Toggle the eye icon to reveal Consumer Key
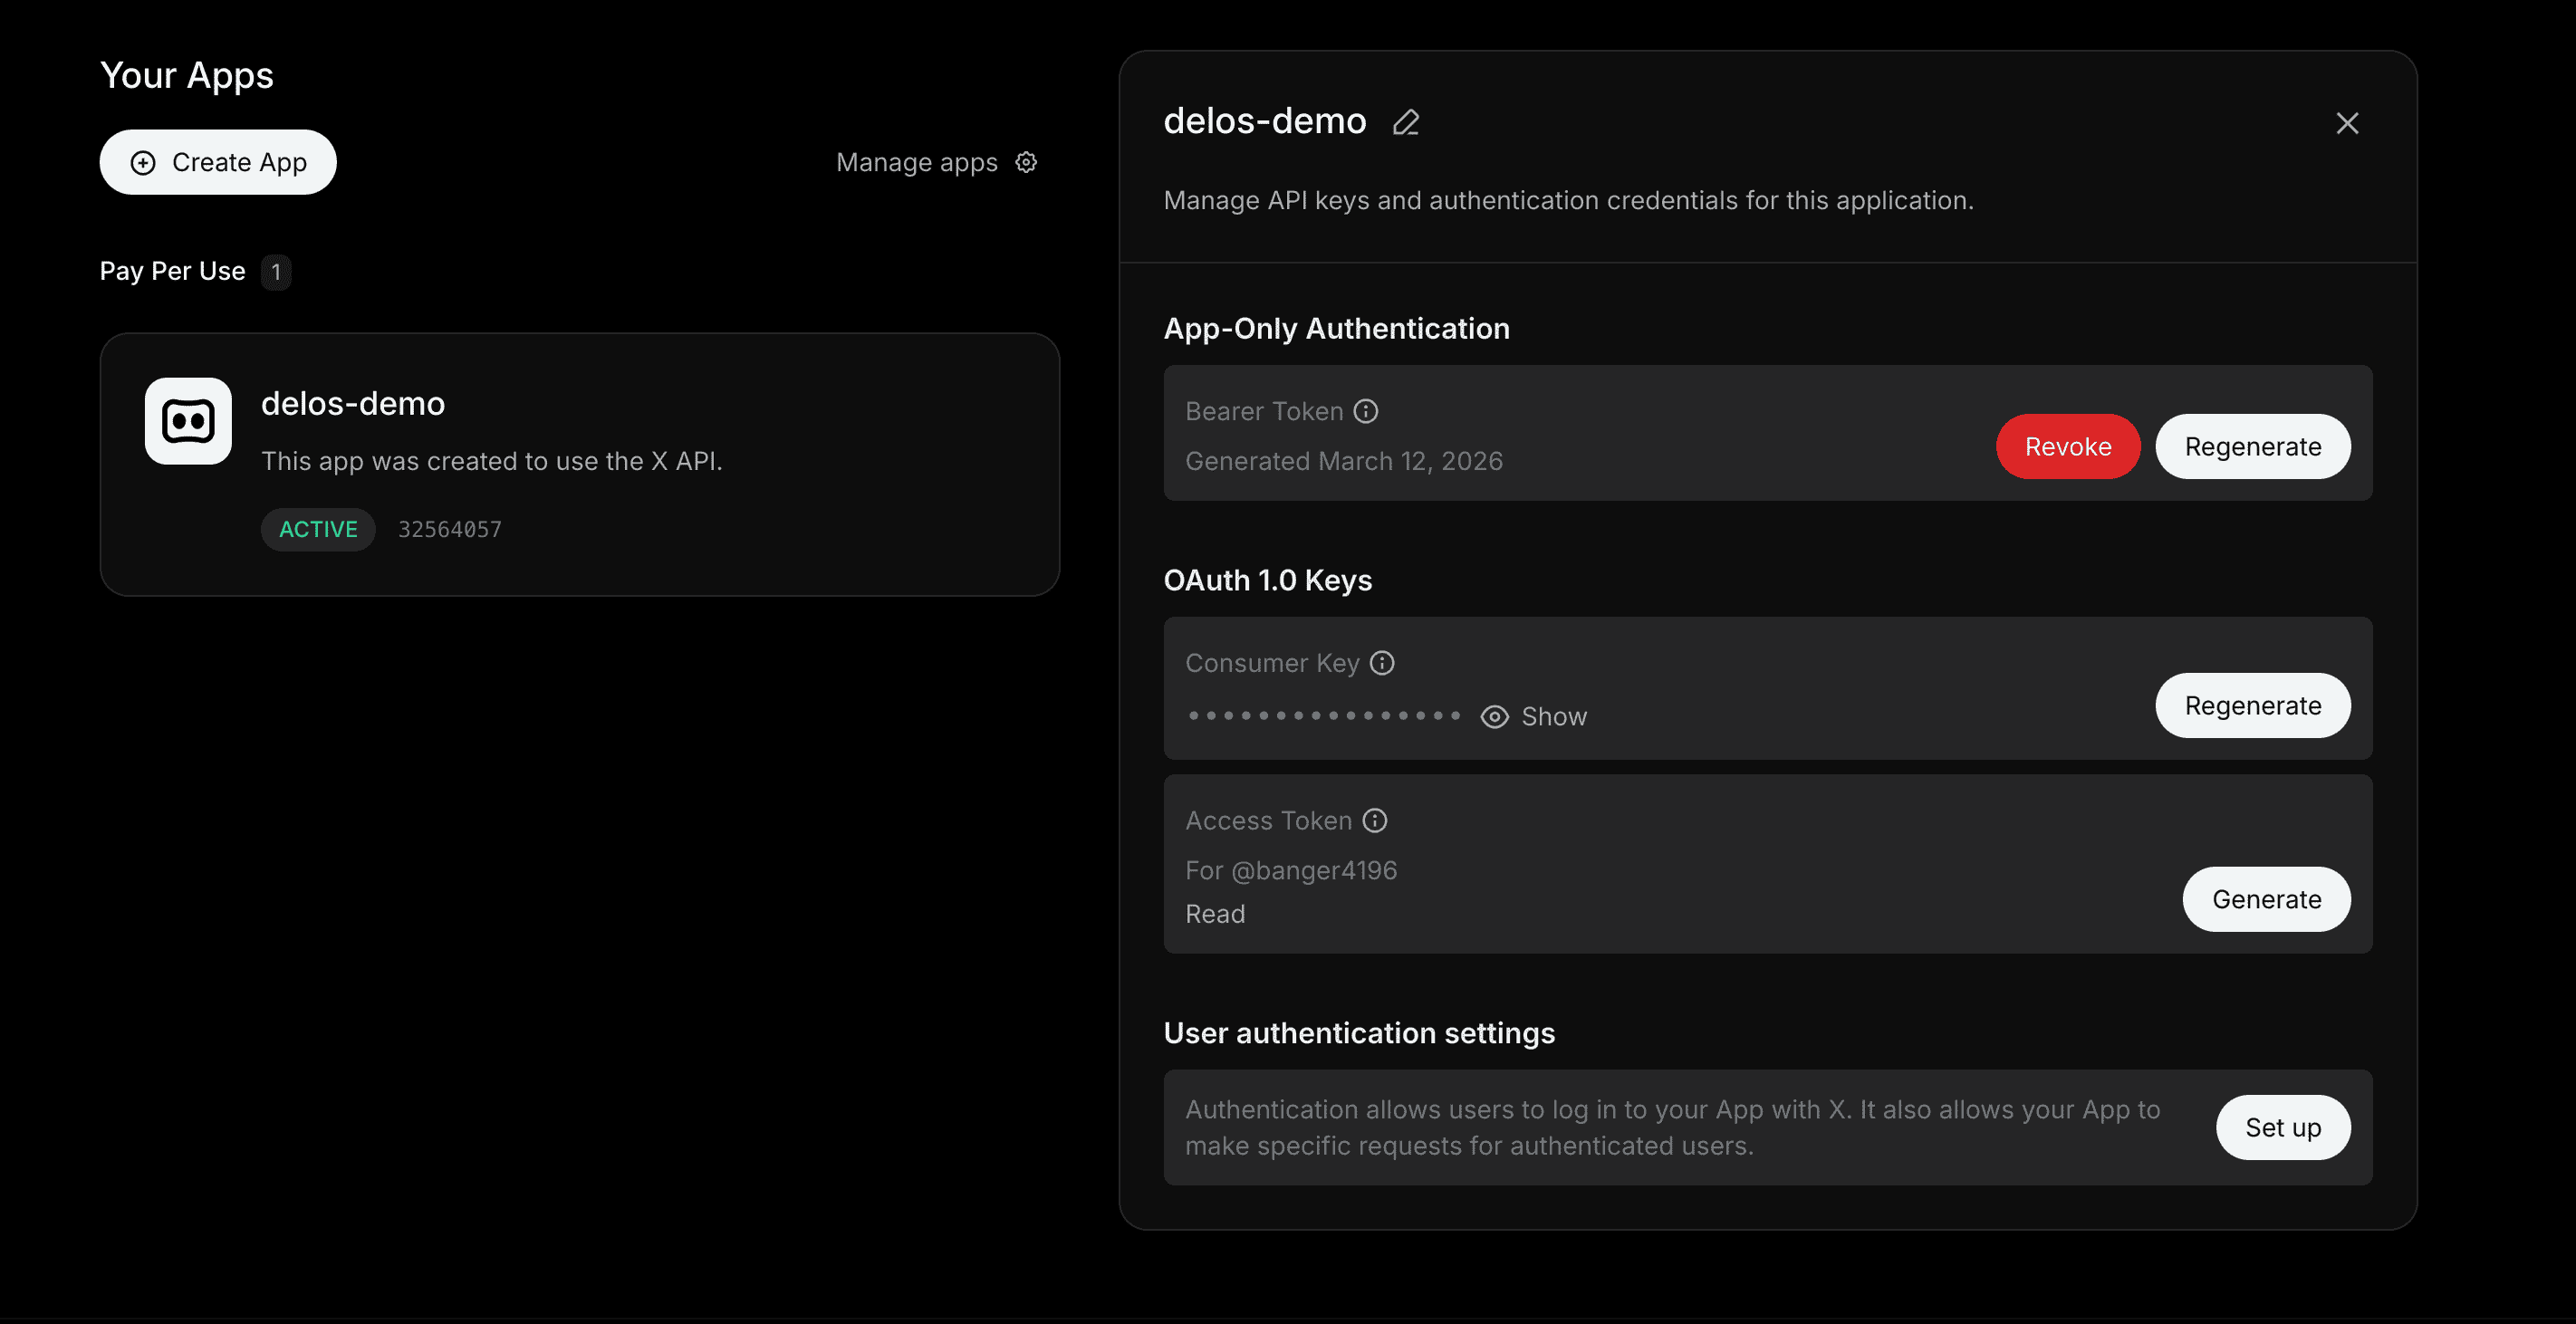This screenshot has height=1324, width=2576. [1494, 717]
